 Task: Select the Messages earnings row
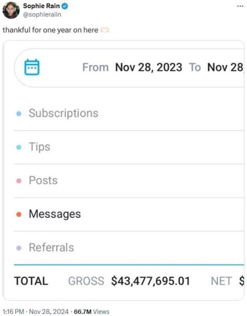pyautogui.click(x=129, y=214)
